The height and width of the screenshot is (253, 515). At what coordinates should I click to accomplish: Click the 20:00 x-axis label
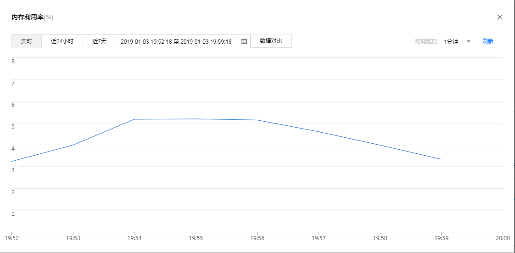(503, 238)
